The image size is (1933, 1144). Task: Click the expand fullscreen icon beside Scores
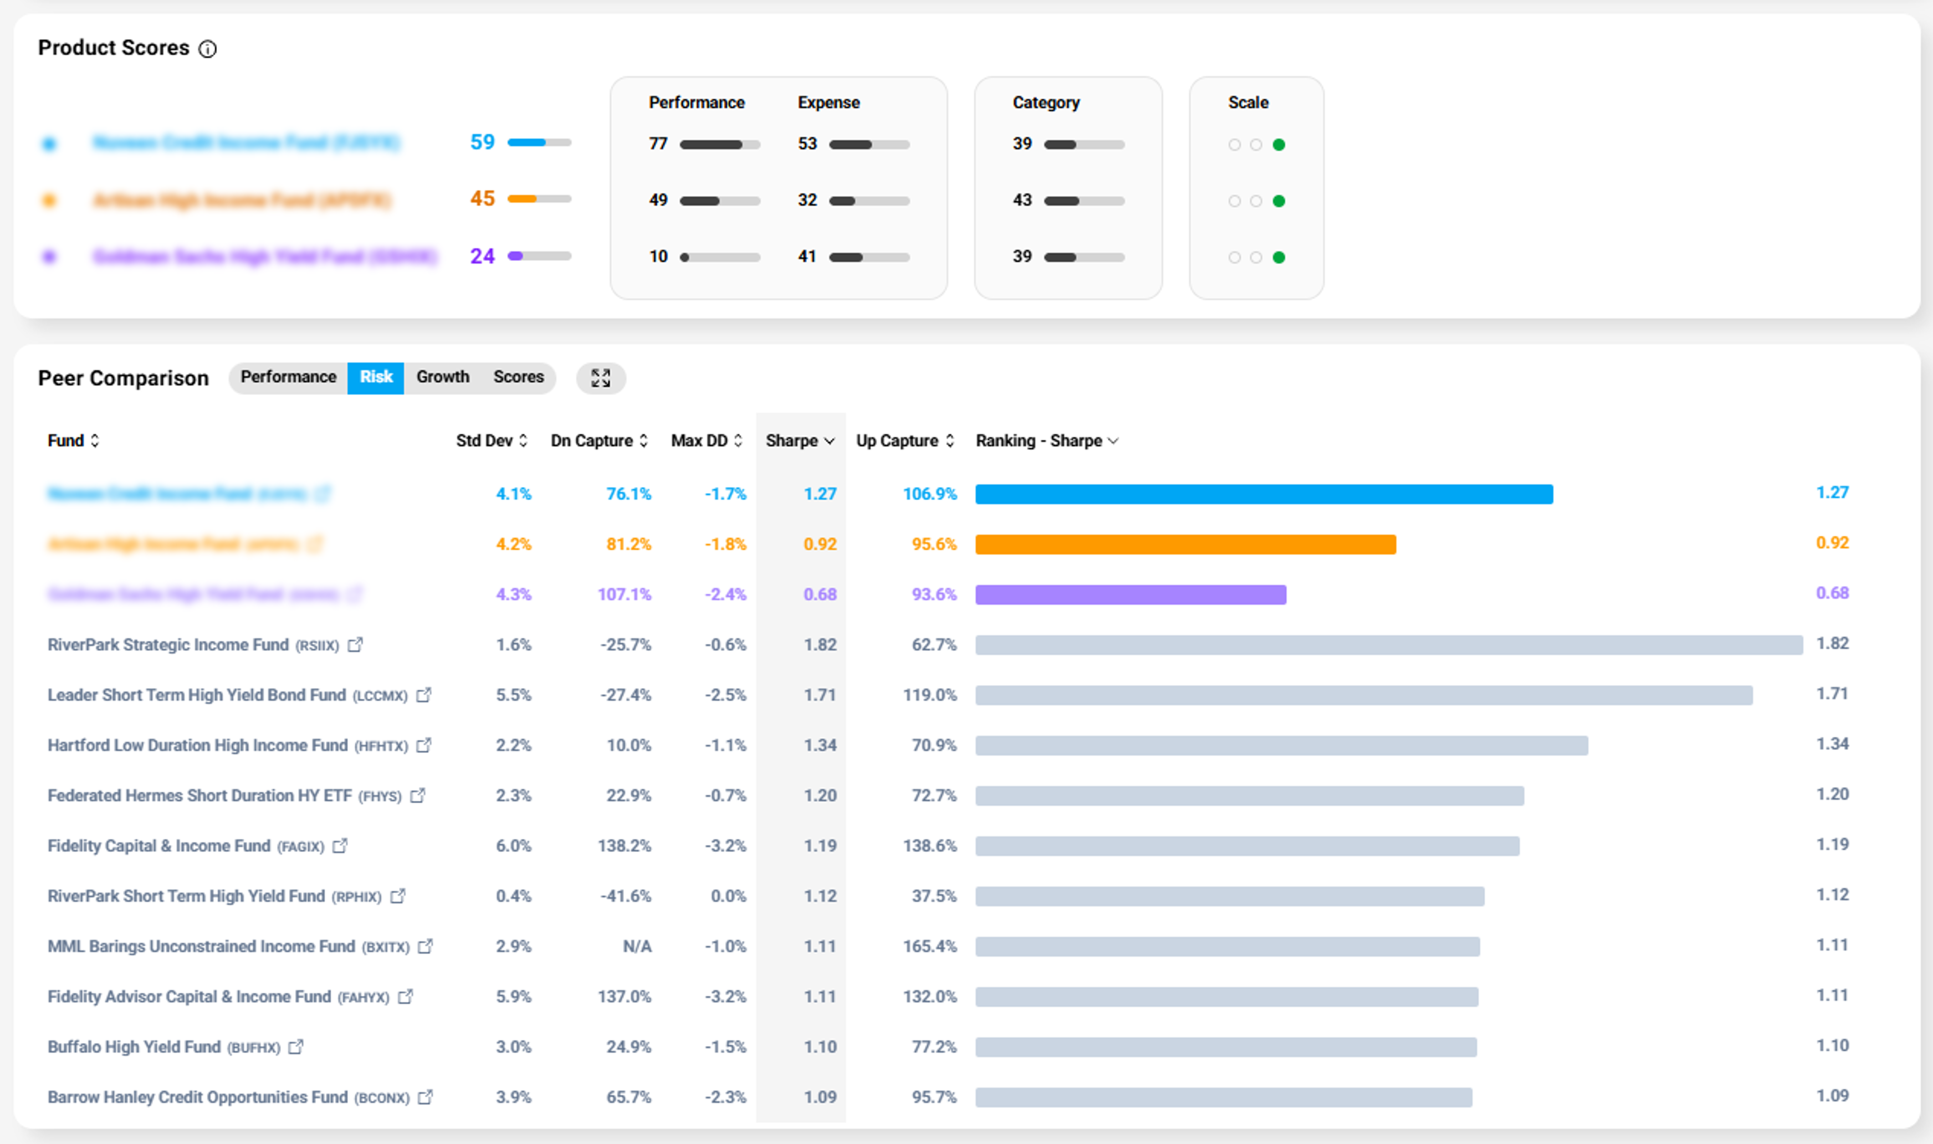tap(601, 378)
